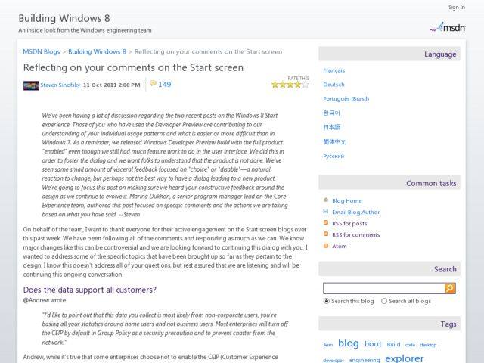Go to MSDN Blogs breadcrumb

click(42, 52)
